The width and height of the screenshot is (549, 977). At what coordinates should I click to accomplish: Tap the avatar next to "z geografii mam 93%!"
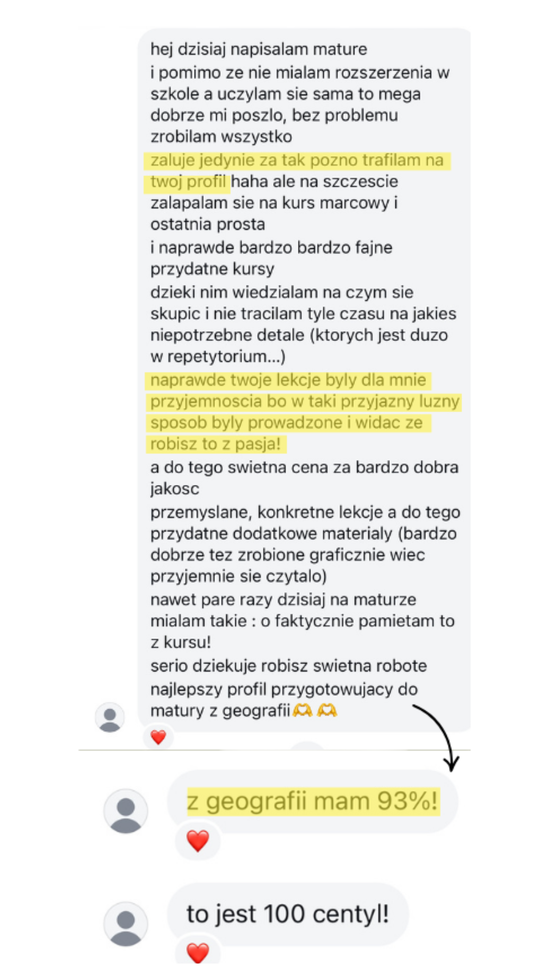pyautogui.click(x=126, y=811)
